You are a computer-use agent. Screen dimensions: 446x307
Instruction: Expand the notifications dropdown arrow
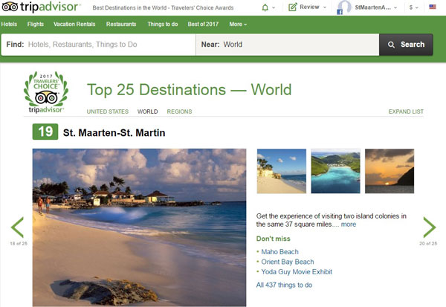(x=274, y=7)
